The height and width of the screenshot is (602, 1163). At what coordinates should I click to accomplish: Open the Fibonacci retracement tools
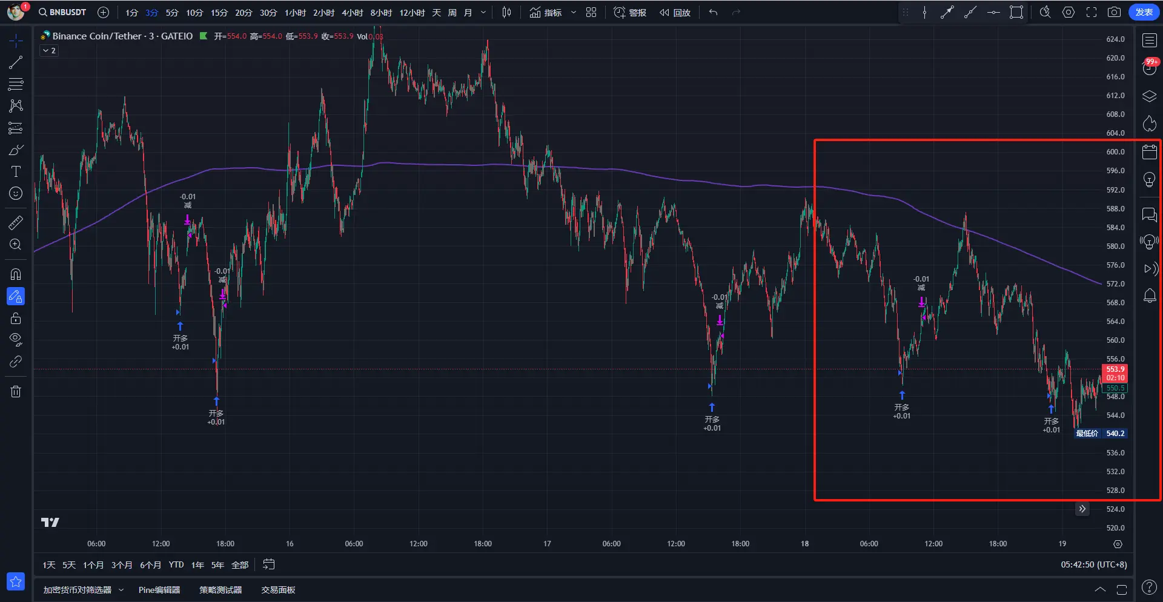tap(16, 84)
